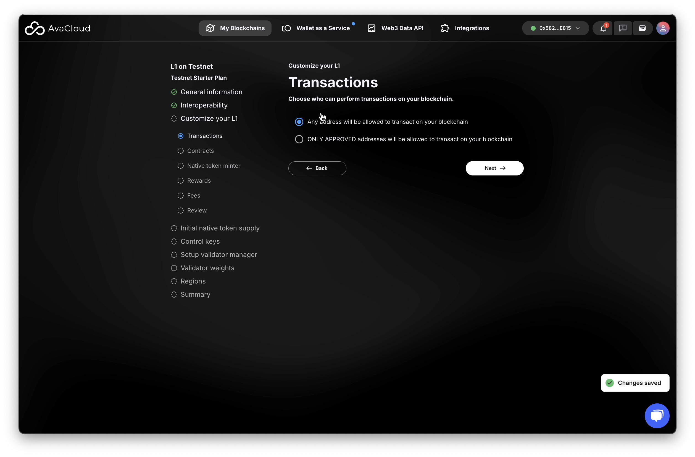Click the Integrations puzzle icon
The height and width of the screenshot is (457, 695).
click(x=445, y=28)
